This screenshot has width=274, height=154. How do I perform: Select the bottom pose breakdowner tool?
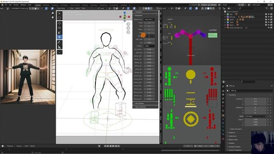60,52
